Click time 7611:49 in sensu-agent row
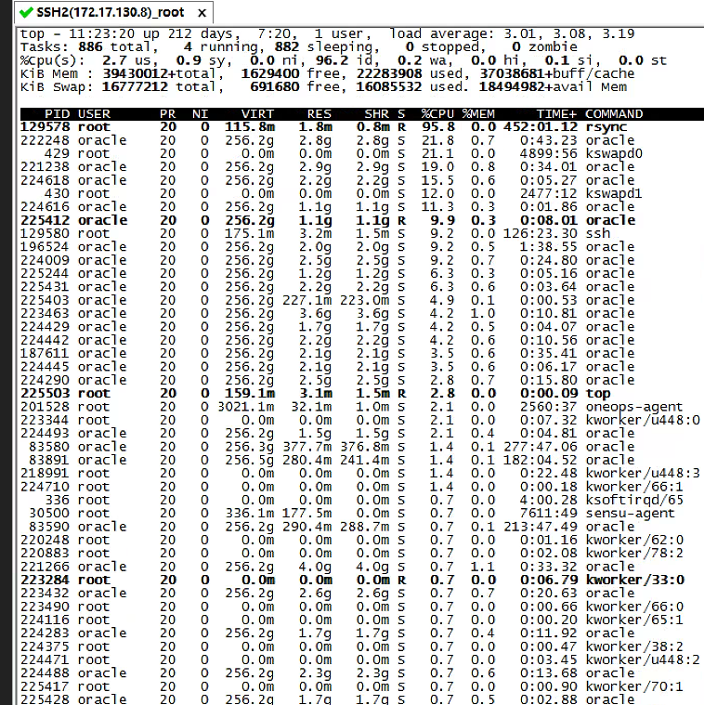 tap(549, 514)
